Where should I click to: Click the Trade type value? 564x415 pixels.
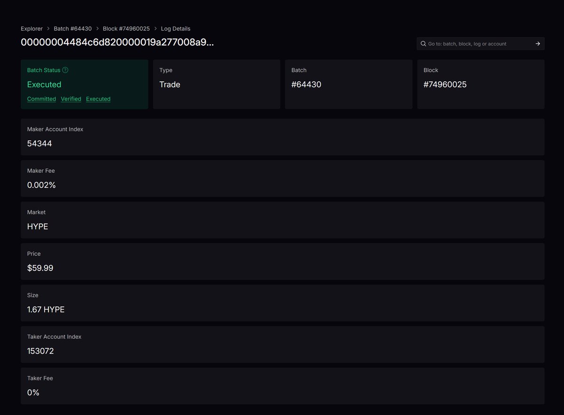point(170,85)
